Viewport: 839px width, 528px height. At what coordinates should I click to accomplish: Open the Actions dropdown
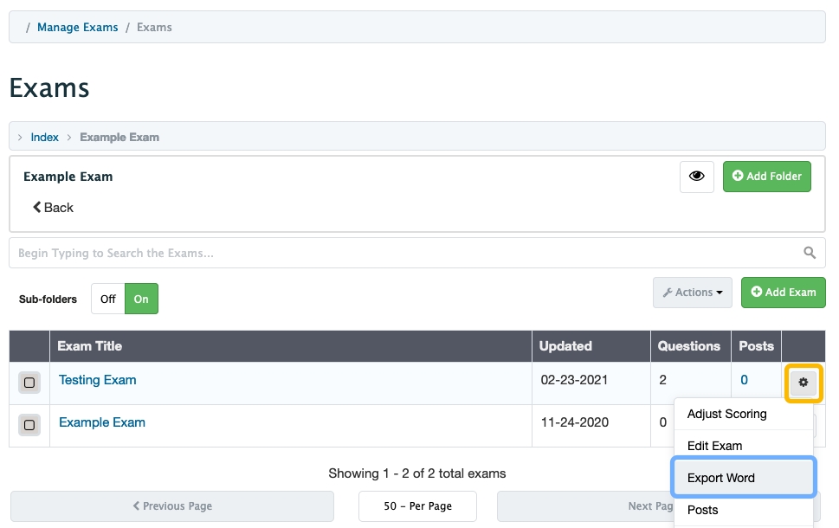[x=693, y=293]
